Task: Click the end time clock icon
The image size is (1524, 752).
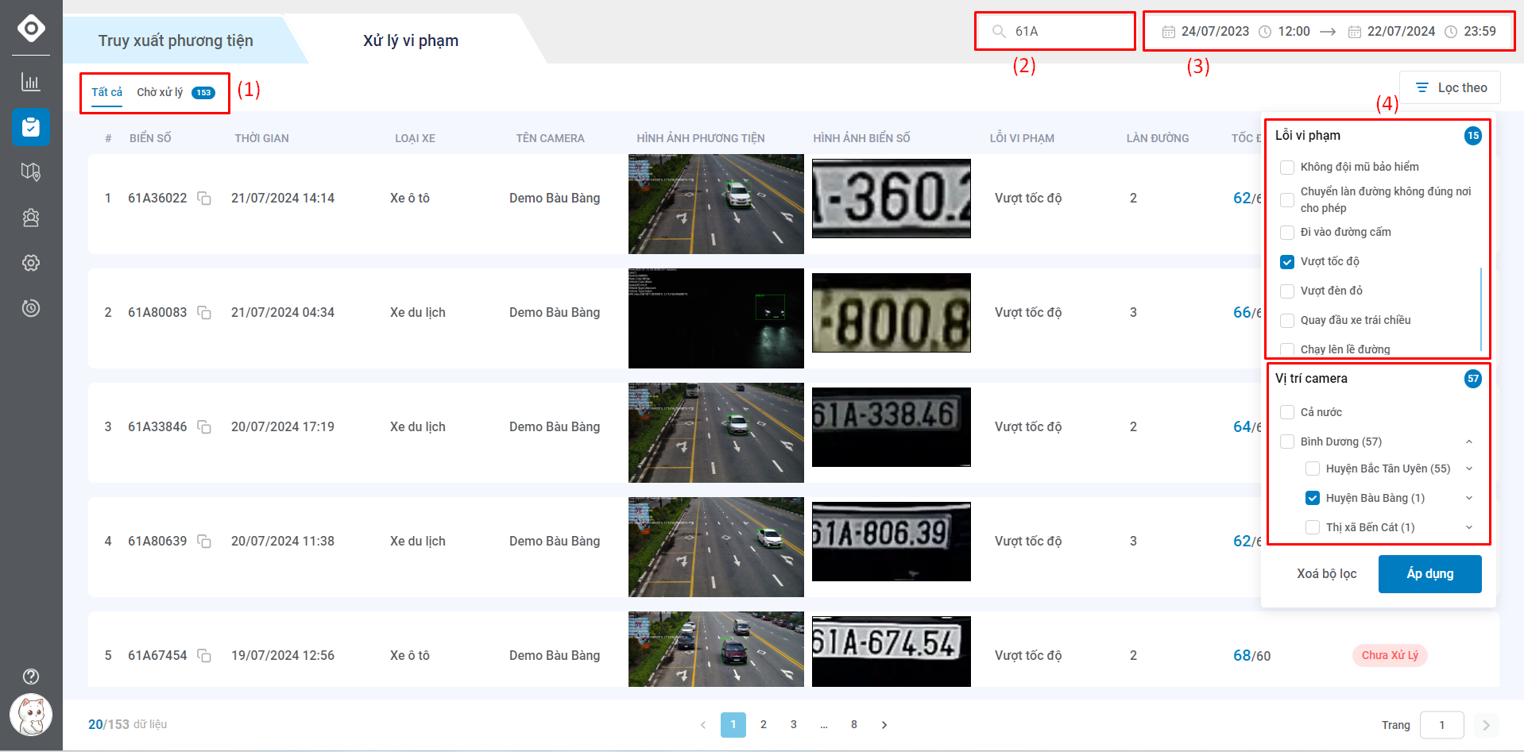Action: click(x=1451, y=32)
